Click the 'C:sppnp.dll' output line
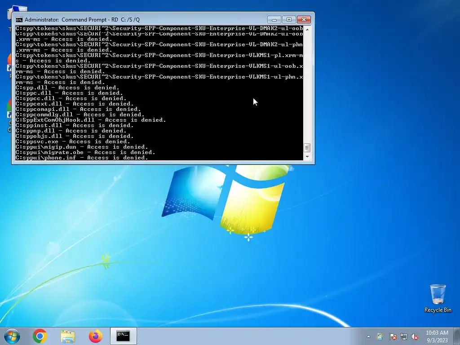Image resolution: width=460 pixels, height=345 pixels. (x=71, y=131)
